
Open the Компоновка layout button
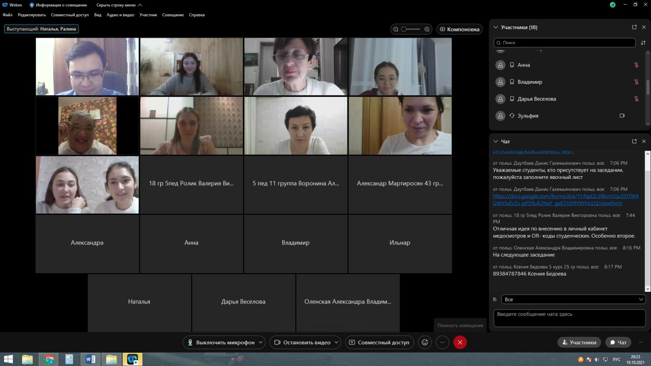460,29
